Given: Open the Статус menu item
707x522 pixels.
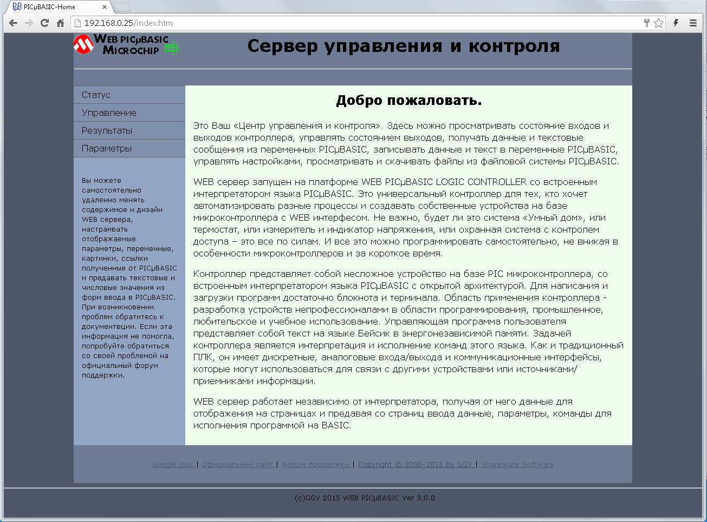Looking at the screenshot, I should click(x=129, y=95).
